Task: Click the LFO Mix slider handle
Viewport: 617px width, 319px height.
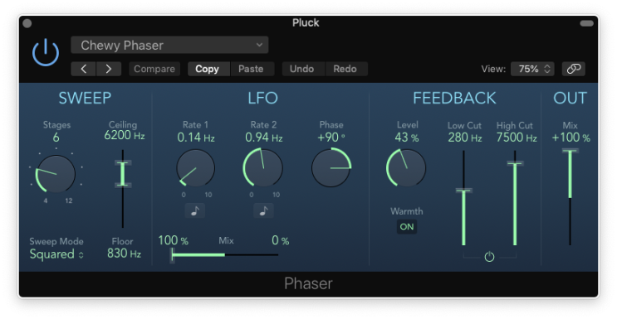Action: pyautogui.click(x=173, y=255)
